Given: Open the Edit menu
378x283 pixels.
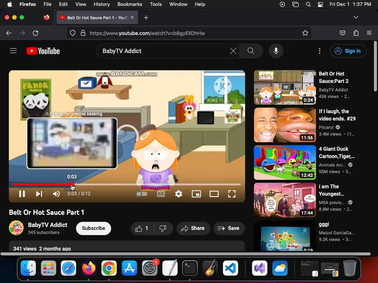Looking at the screenshot, I should (x=63, y=4).
